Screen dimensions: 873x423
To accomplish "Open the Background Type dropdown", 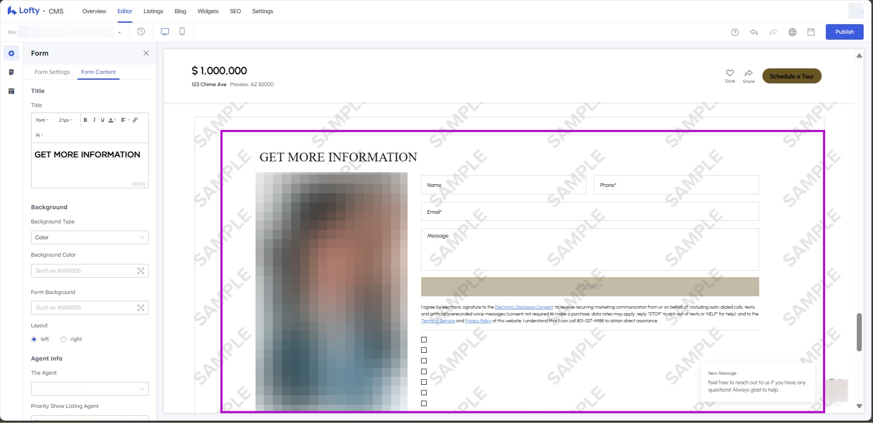I will pyautogui.click(x=89, y=237).
